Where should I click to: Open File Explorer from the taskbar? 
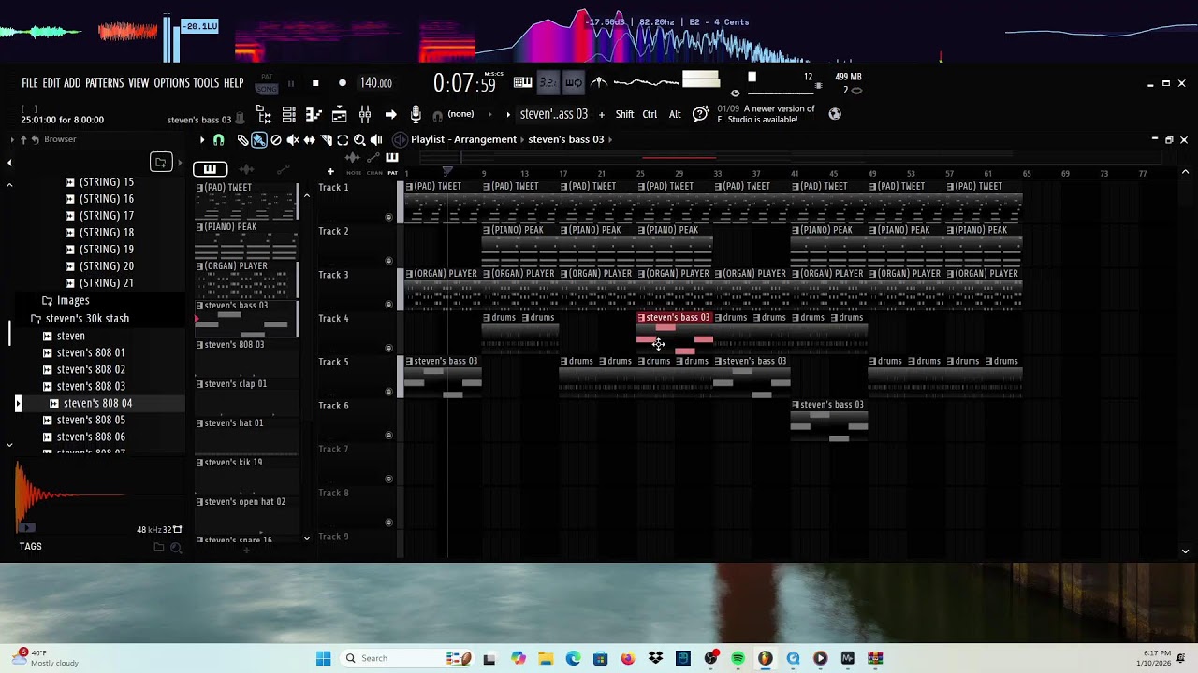[546, 658]
